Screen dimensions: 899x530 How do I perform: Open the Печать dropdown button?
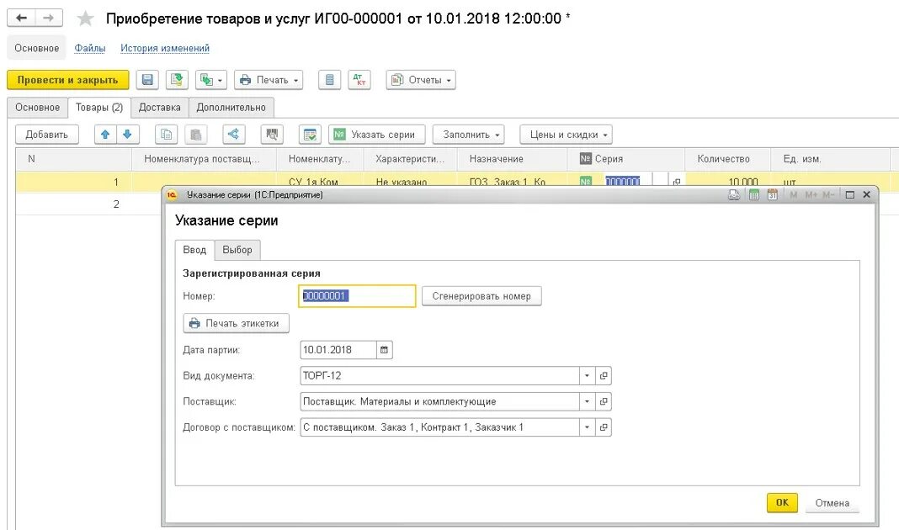[269, 80]
